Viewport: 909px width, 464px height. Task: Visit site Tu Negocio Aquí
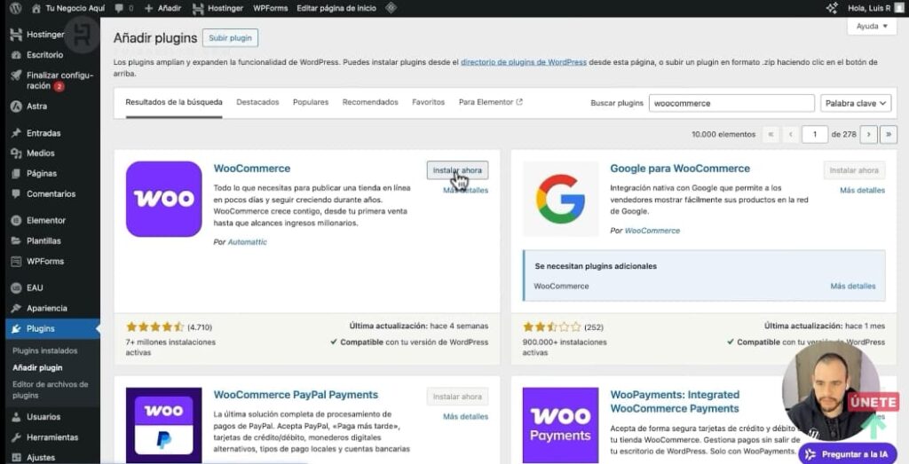click(x=68, y=8)
